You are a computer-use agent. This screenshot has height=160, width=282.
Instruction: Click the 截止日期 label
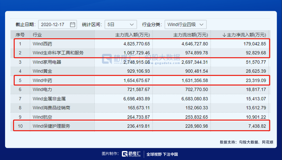(x=25, y=24)
